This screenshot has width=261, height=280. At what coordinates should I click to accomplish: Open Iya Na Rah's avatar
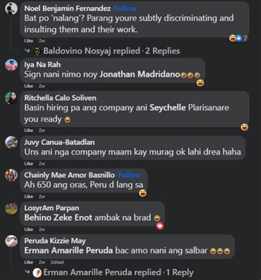pos(11,65)
